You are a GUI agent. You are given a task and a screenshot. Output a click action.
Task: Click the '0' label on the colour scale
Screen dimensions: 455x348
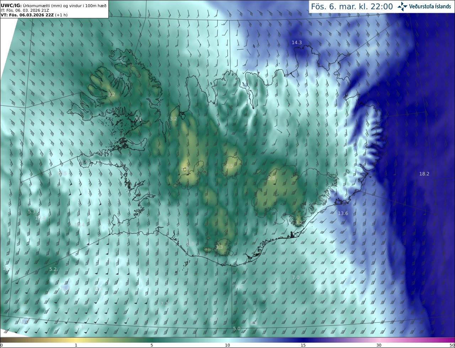(x=1, y=345)
